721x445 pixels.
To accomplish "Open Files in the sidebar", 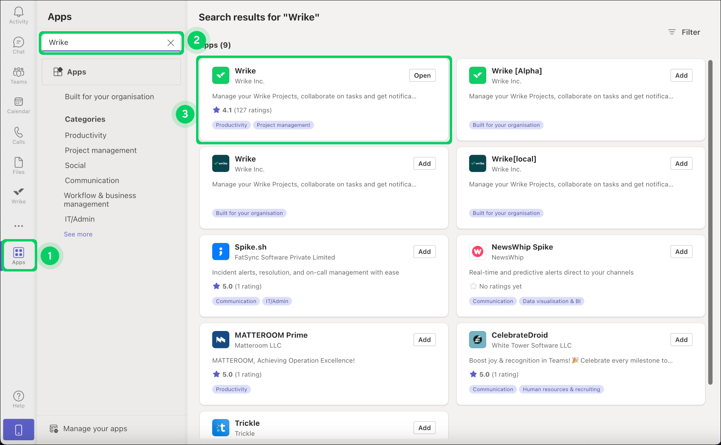I will pyautogui.click(x=18, y=166).
